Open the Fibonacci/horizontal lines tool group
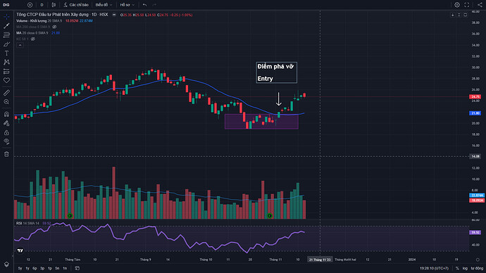 (x=6, y=35)
